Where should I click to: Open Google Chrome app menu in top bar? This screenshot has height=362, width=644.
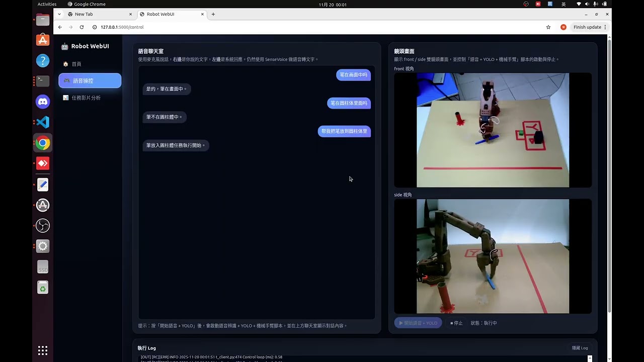click(87, 4)
